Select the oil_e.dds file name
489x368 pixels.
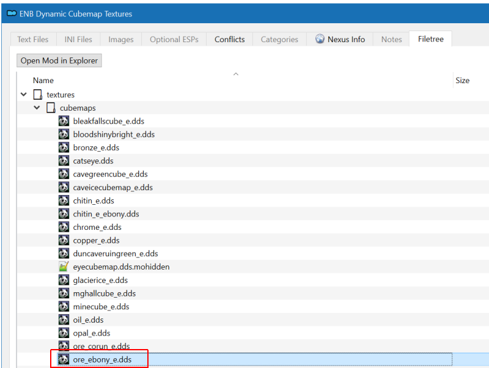pyautogui.click(x=88, y=320)
